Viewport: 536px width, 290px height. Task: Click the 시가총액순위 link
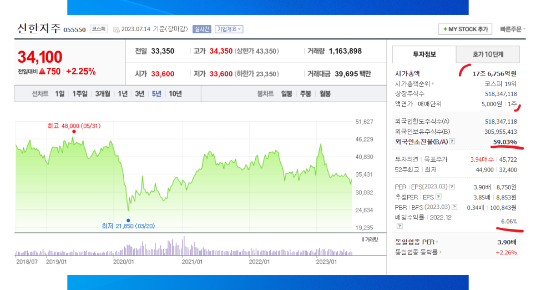[412, 83]
